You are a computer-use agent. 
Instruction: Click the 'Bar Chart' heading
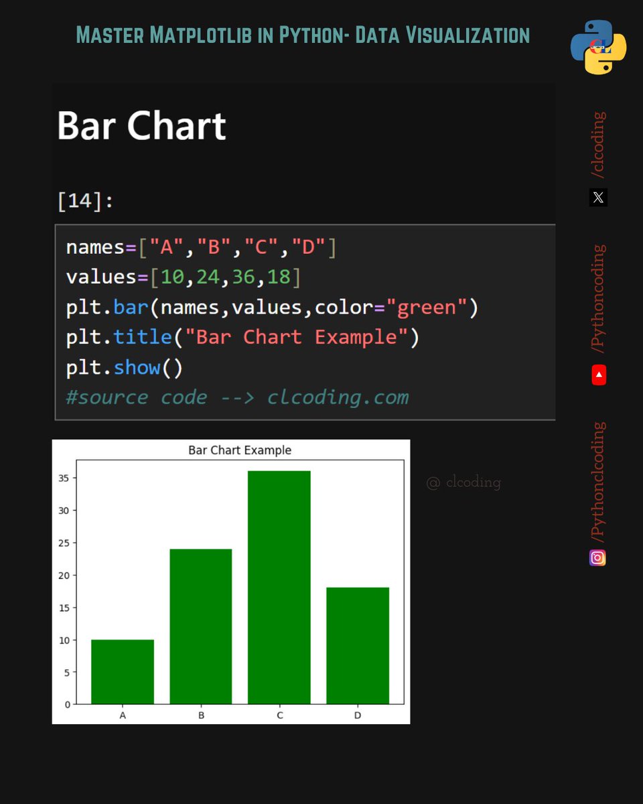click(142, 125)
